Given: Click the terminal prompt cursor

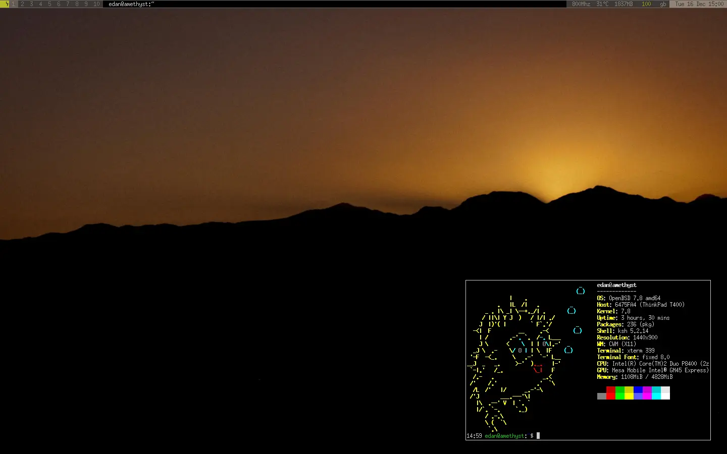Looking at the screenshot, I should pyautogui.click(x=538, y=436).
